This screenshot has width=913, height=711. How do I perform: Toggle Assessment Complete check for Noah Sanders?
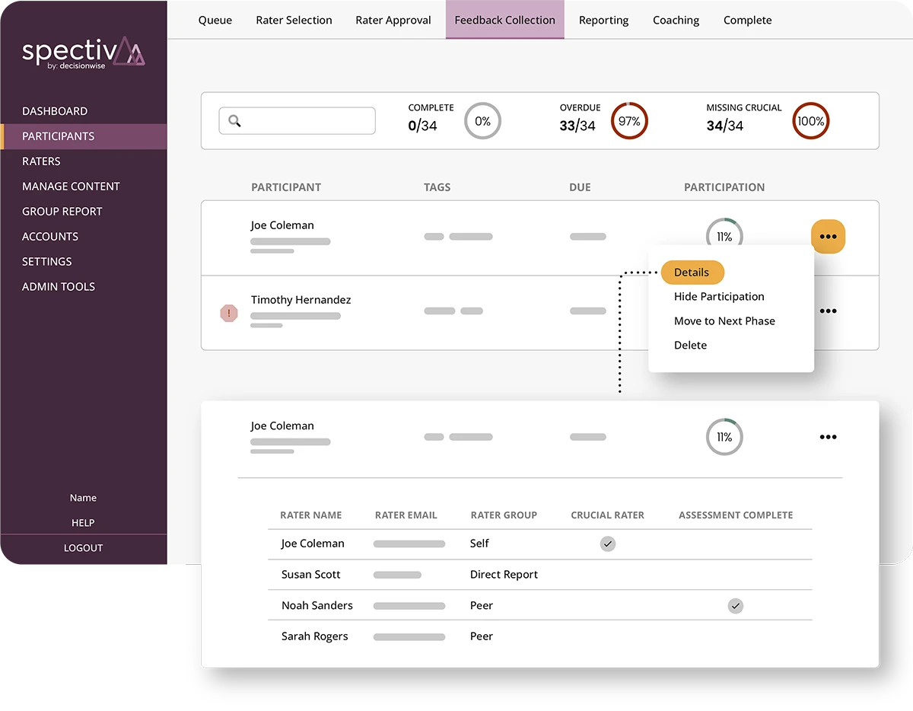pyautogui.click(x=735, y=606)
